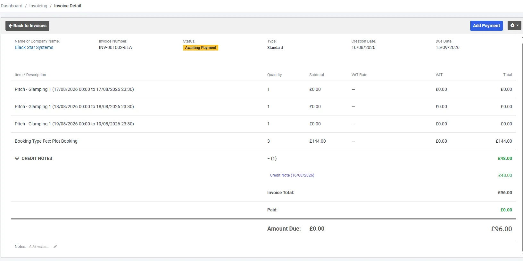Screen dimensions: 523x261
Task: Click the Add notes... field
Action: pos(39,247)
